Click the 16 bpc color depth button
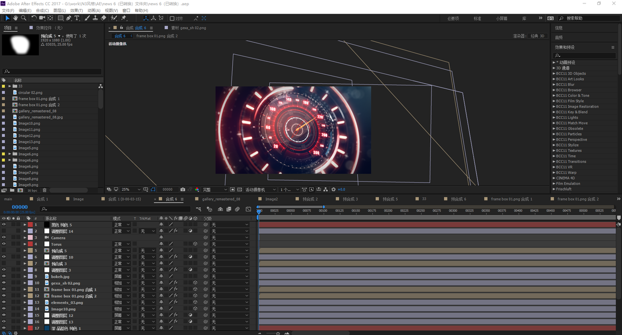622x335 pixels. (x=32, y=190)
